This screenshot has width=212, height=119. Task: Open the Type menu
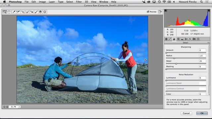point(61,2)
